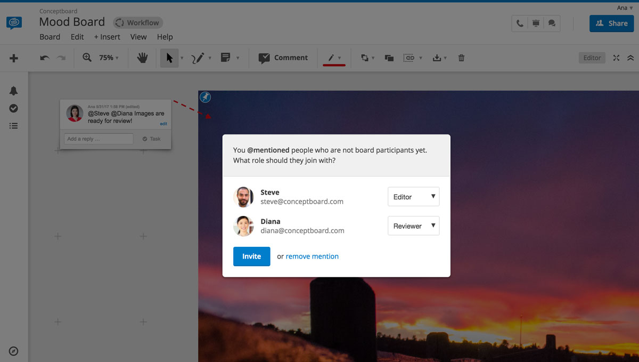Click the blue Invite button

point(252,256)
